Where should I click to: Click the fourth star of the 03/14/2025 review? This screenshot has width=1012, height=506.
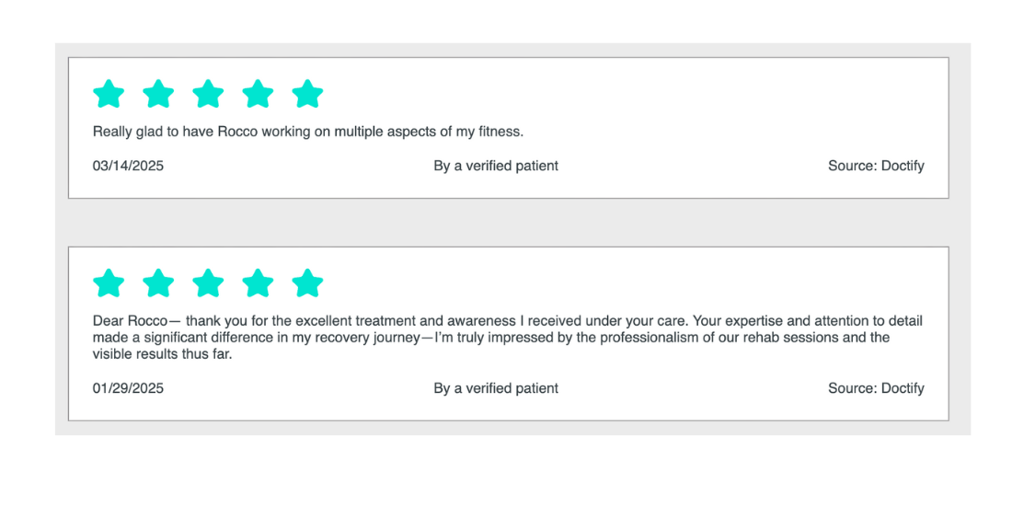[x=258, y=94]
